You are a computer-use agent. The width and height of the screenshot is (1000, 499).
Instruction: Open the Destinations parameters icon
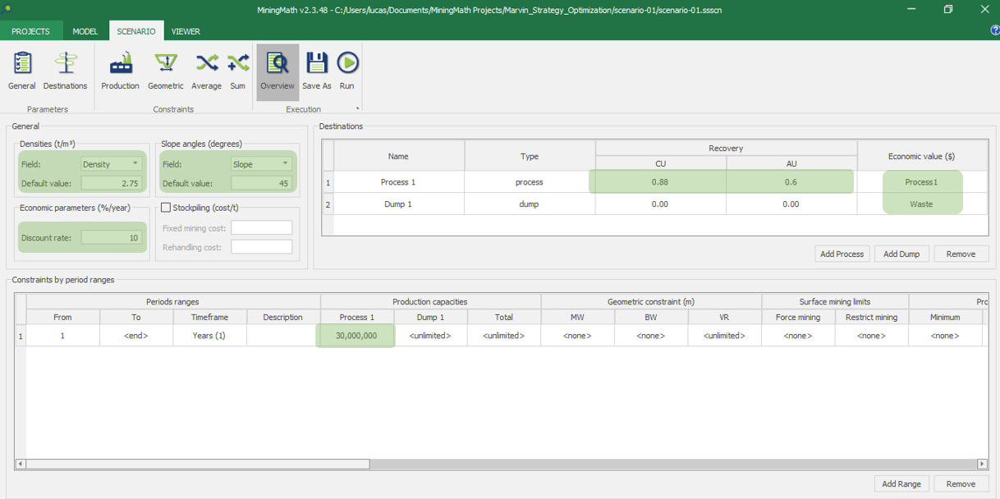(x=65, y=70)
